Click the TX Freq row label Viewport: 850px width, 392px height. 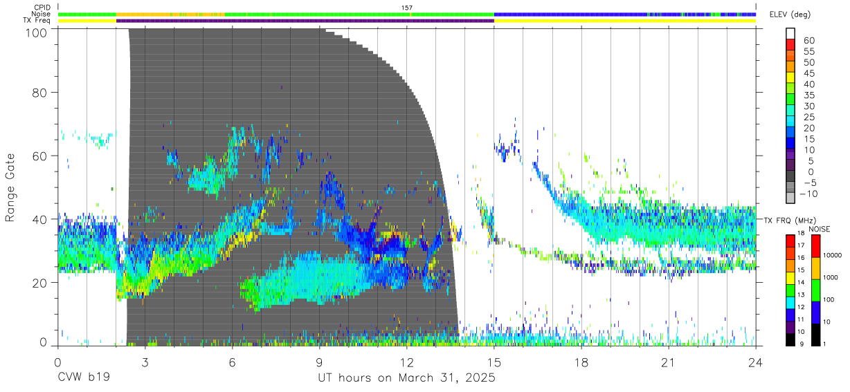[x=37, y=21]
